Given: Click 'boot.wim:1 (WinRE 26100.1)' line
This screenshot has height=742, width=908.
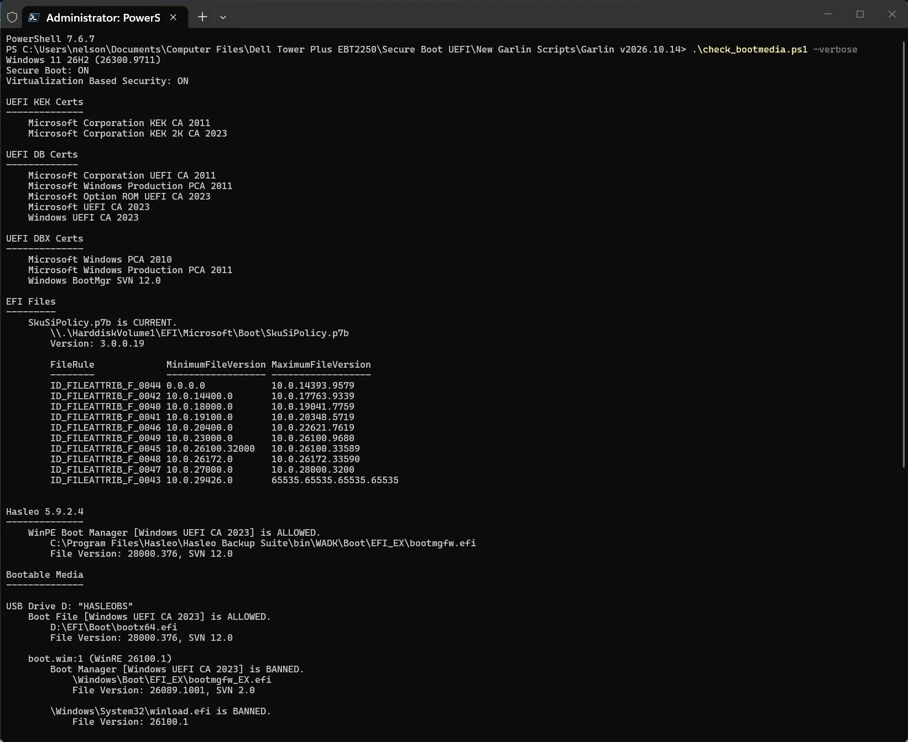Looking at the screenshot, I should [100, 659].
